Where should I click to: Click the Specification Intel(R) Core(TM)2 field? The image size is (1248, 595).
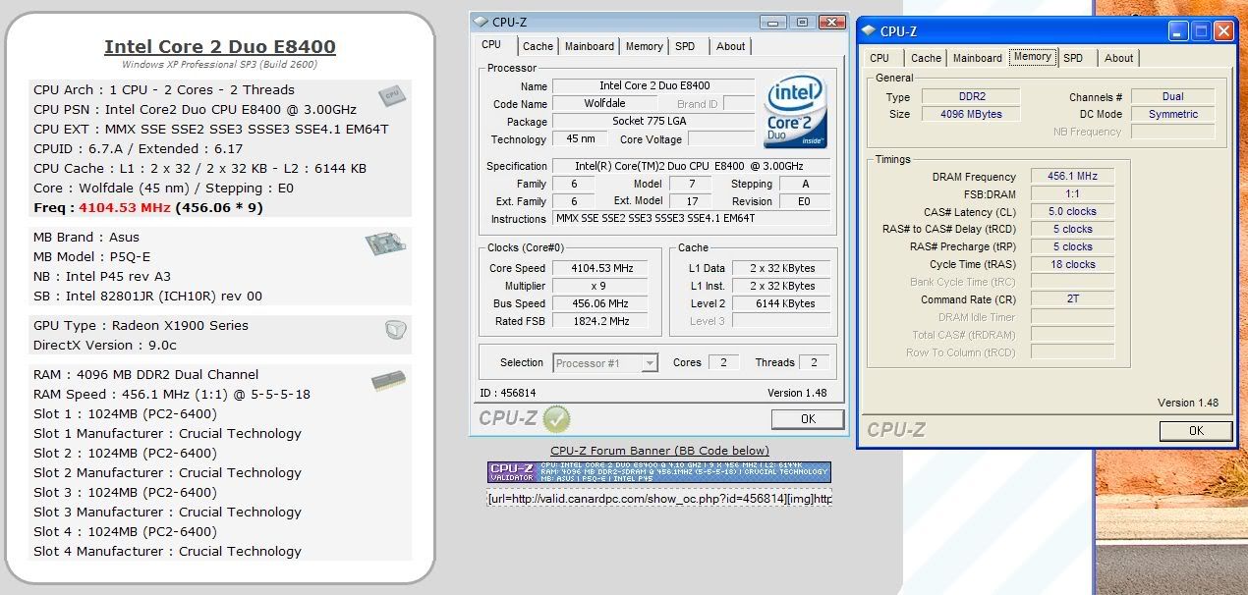[x=692, y=166]
